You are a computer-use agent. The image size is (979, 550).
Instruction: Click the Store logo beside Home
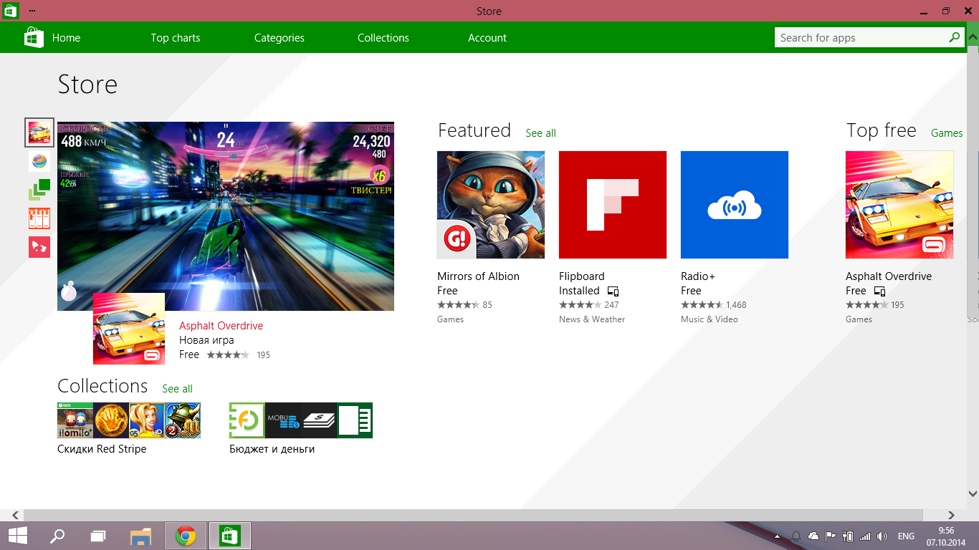click(34, 37)
